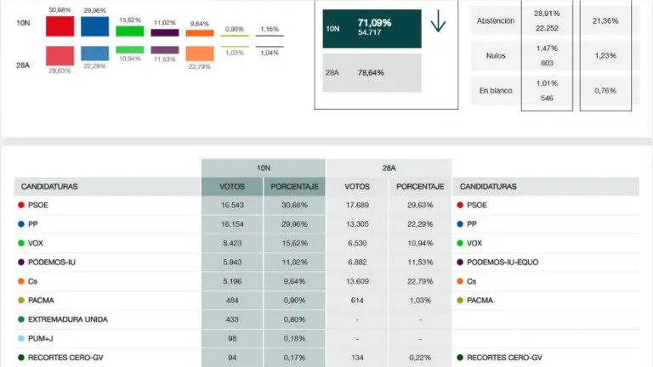Select the 28A column group header

coord(388,168)
